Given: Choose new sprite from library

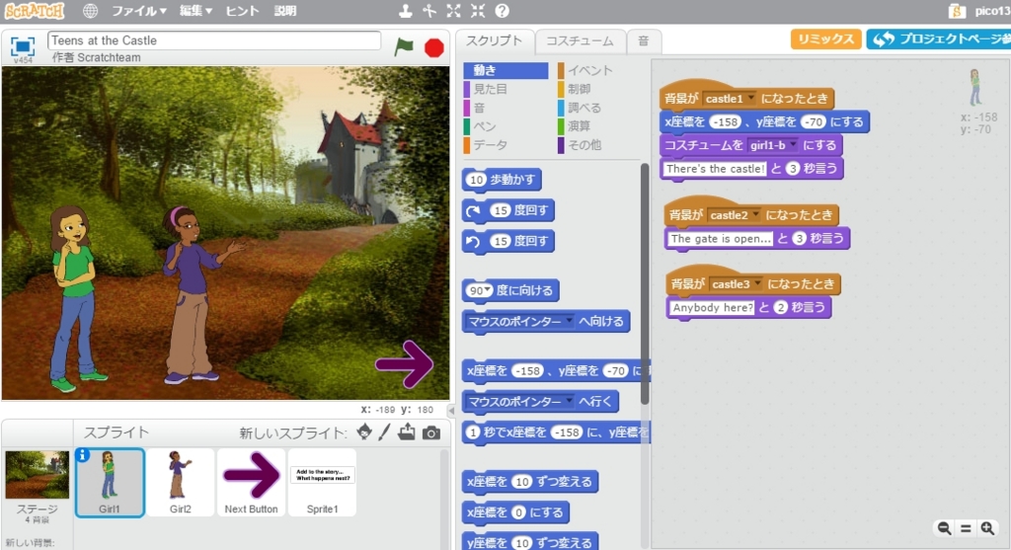Looking at the screenshot, I should tap(364, 432).
